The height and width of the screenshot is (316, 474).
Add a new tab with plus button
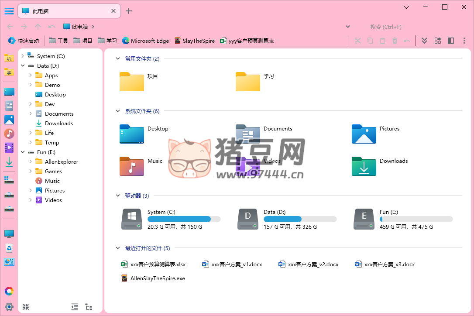click(129, 11)
